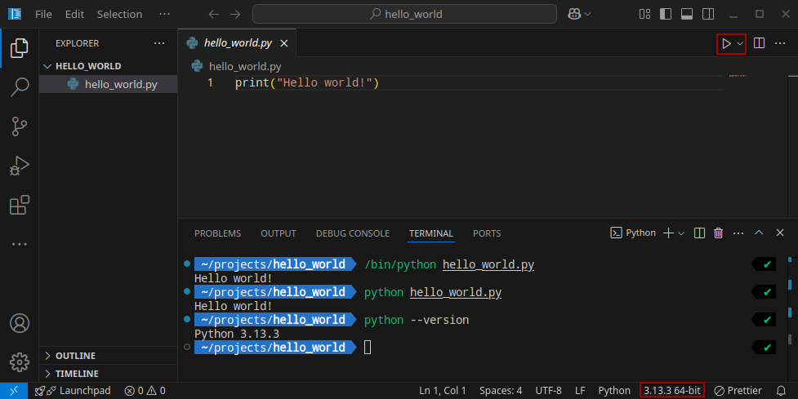Switch to the DEBUG CONSOLE tab
Image resolution: width=798 pixels, height=399 pixels.
coord(353,233)
